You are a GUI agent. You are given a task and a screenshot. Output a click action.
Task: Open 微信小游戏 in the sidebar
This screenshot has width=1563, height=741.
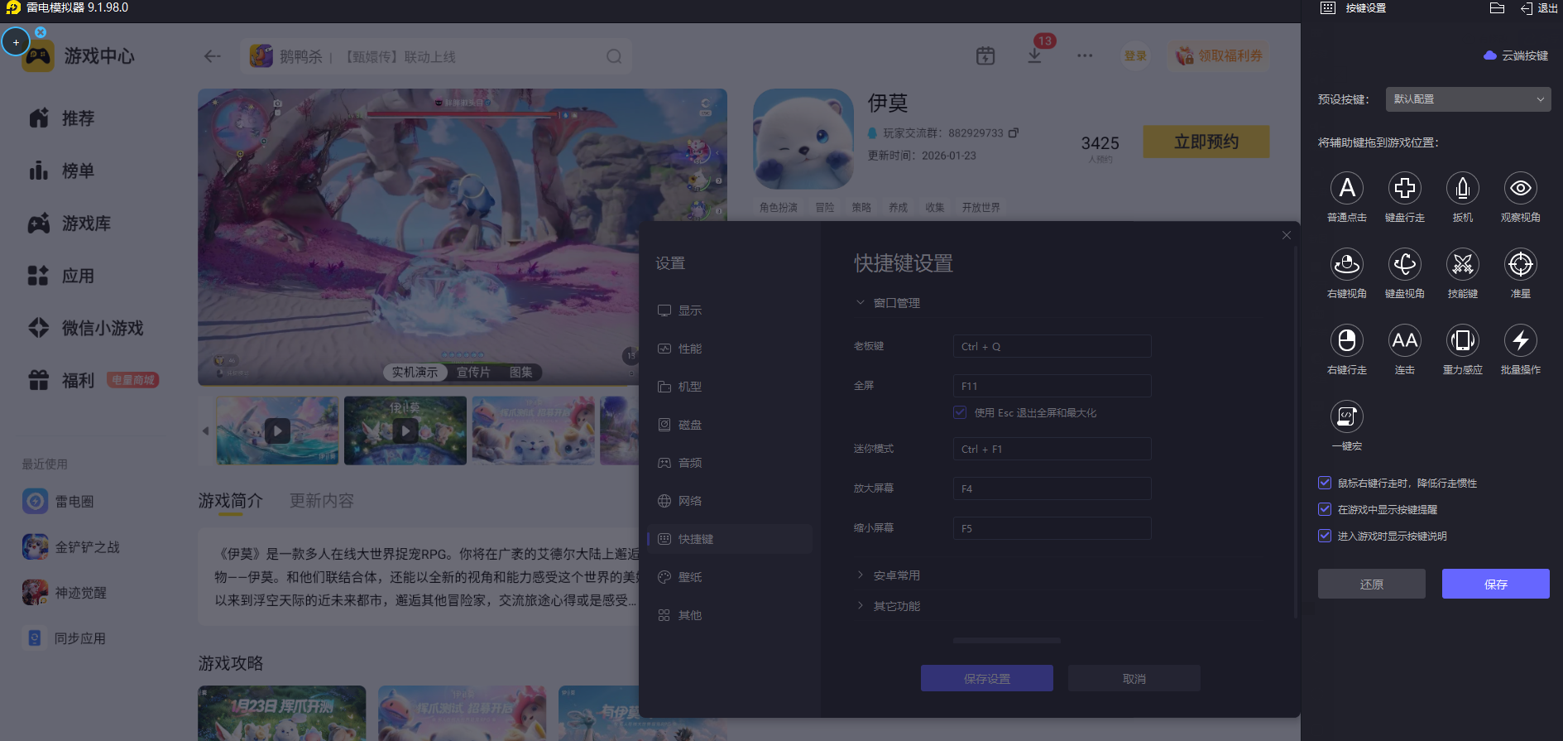tap(86, 328)
